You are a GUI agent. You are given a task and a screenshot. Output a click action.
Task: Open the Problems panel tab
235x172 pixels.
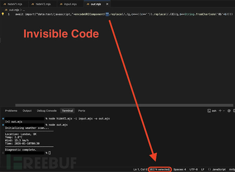click(11, 111)
